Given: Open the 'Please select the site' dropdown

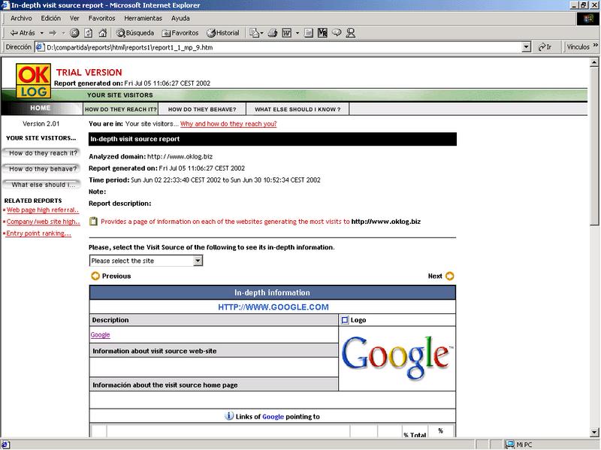Looking at the screenshot, I should click(146, 261).
